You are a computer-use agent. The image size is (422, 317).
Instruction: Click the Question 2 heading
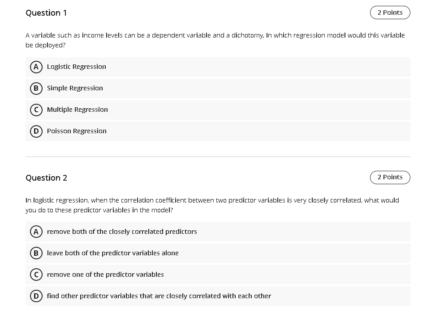(x=46, y=178)
